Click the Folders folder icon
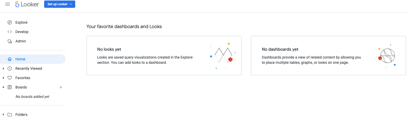 10,115
